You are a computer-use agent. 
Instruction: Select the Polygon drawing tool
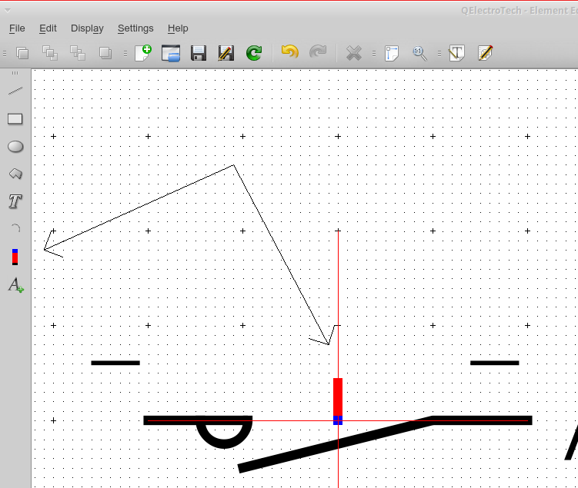point(15,174)
